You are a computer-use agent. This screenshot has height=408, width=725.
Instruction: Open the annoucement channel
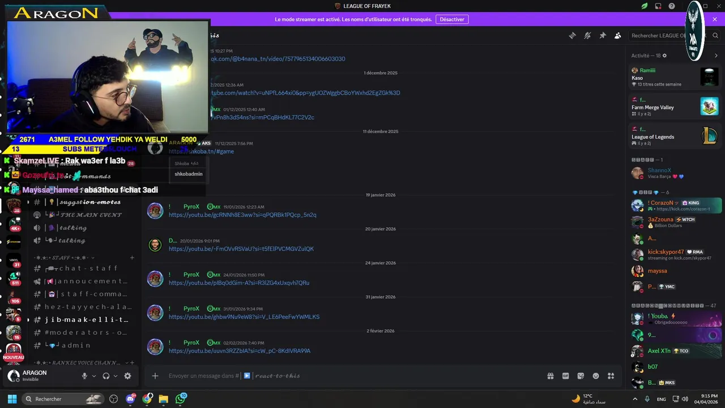pos(83,281)
